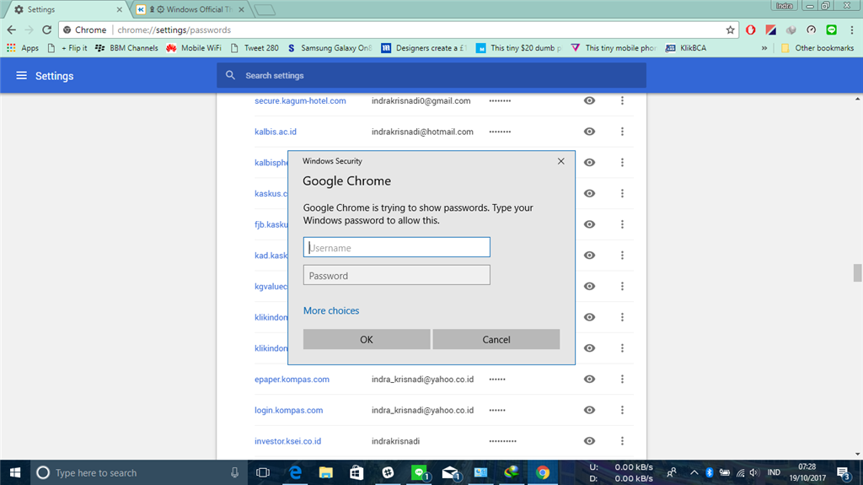Image resolution: width=863 pixels, height=485 pixels.
Task: Open more actions for secure.kagum-hotel.com
Action: coord(623,100)
